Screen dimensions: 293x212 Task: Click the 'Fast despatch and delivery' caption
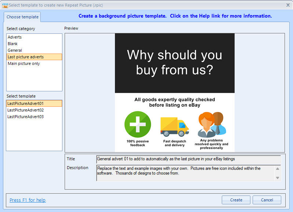pos(175,143)
